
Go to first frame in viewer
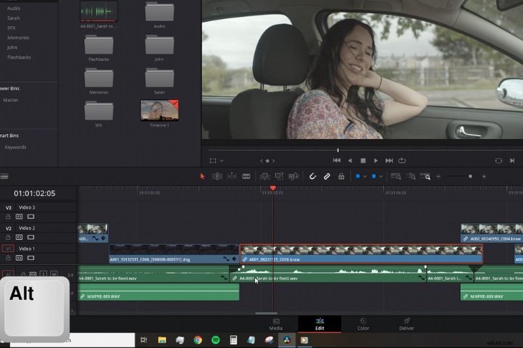tap(337, 161)
